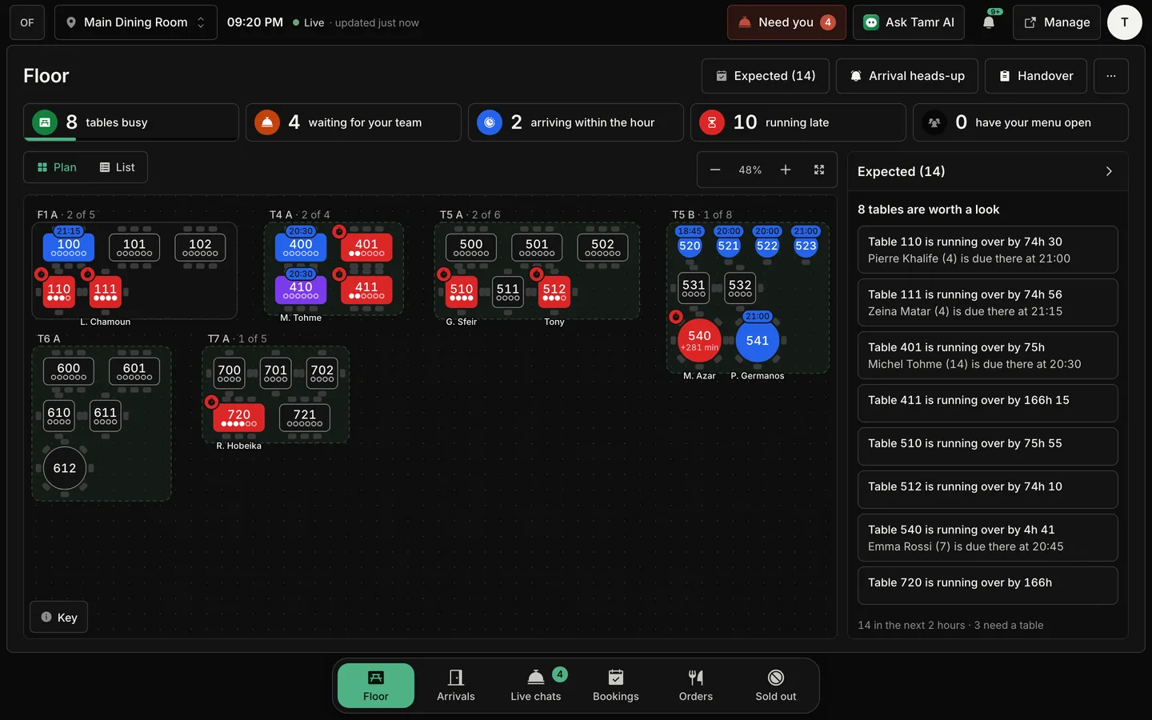Click the zoom out minus icon
1152x720 pixels.
[x=715, y=170]
